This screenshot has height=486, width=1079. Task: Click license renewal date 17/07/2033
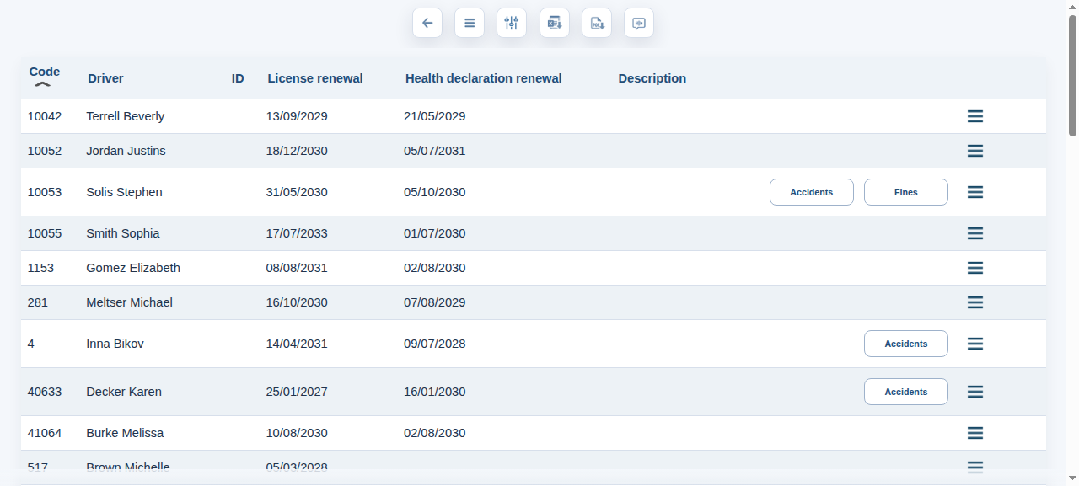(297, 233)
